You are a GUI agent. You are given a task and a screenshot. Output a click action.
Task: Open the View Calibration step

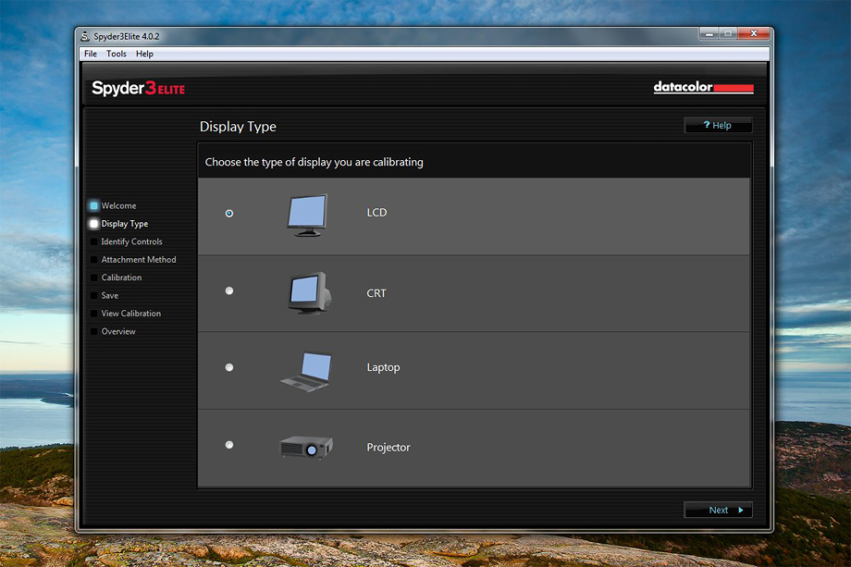[x=130, y=314]
